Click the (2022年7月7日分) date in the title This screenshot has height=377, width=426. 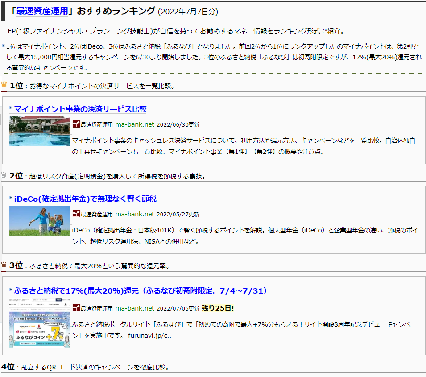click(188, 12)
